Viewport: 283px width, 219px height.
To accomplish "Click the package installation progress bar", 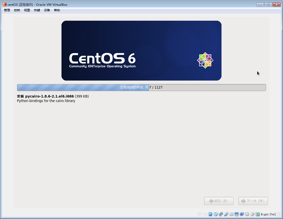I will tap(141, 88).
